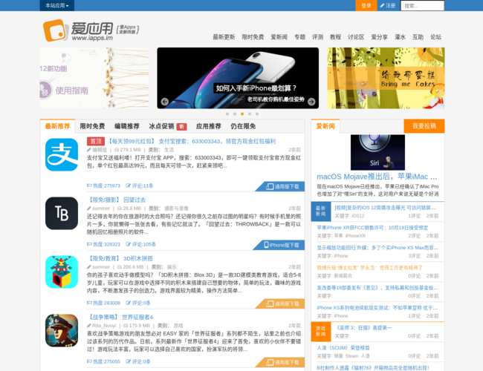
Task: Open 评测 navigation item
Action: pos(317,37)
